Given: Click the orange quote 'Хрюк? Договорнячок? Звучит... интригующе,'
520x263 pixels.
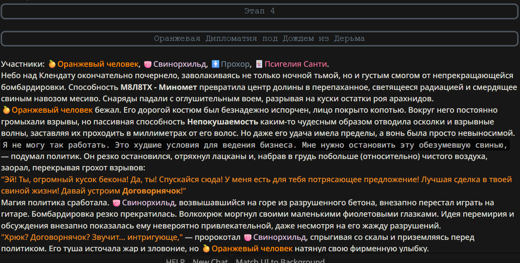Looking at the screenshot, I should [x=92, y=237].
